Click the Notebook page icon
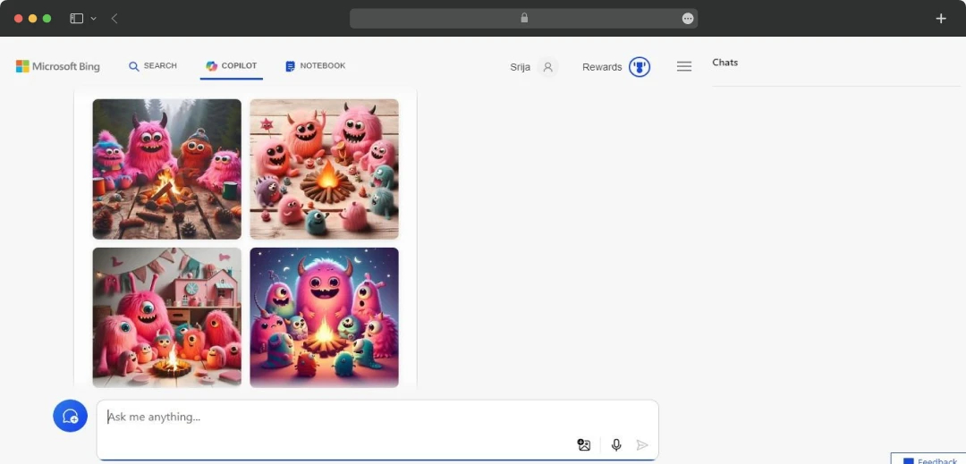The height and width of the screenshot is (464, 966). pyautogui.click(x=290, y=66)
